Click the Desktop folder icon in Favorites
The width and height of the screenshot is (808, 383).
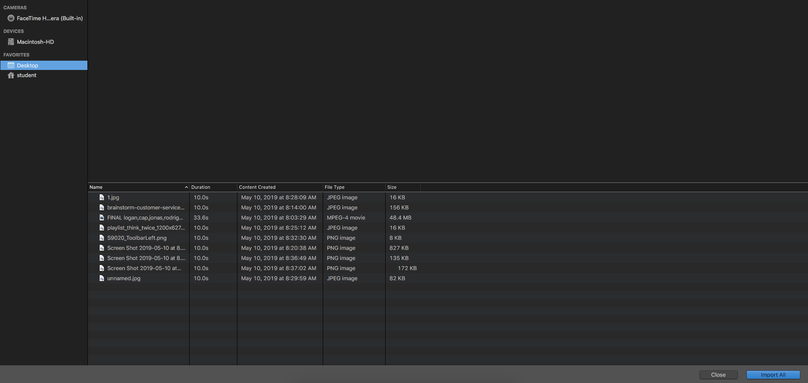11,65
